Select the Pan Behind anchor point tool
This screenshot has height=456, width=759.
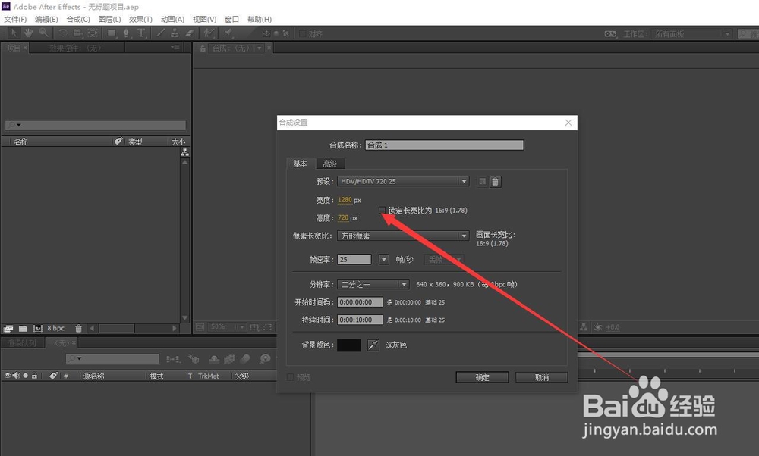click(x=93, y=33)
